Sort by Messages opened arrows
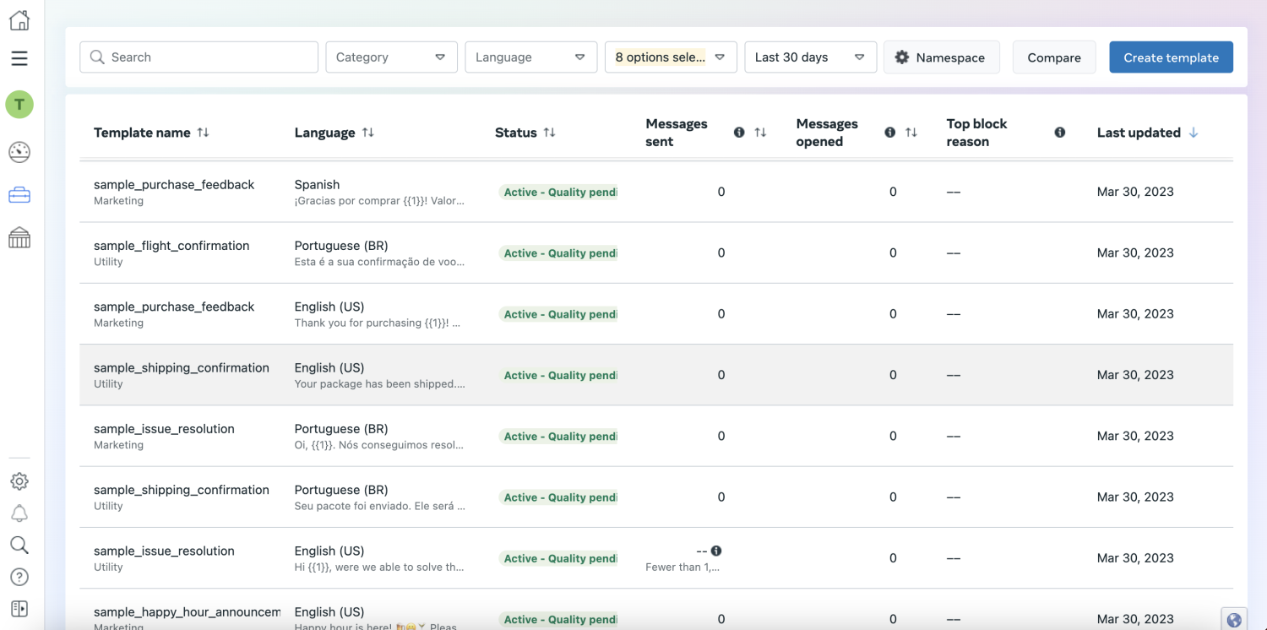The image size is (1267, 630). tap(911, 133)
